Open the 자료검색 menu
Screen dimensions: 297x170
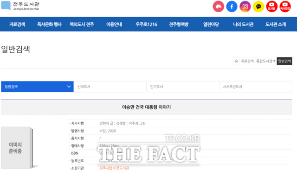point(17,24)
